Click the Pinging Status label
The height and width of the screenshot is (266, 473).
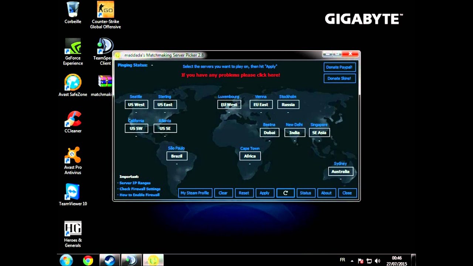click(x=133, y=65)
